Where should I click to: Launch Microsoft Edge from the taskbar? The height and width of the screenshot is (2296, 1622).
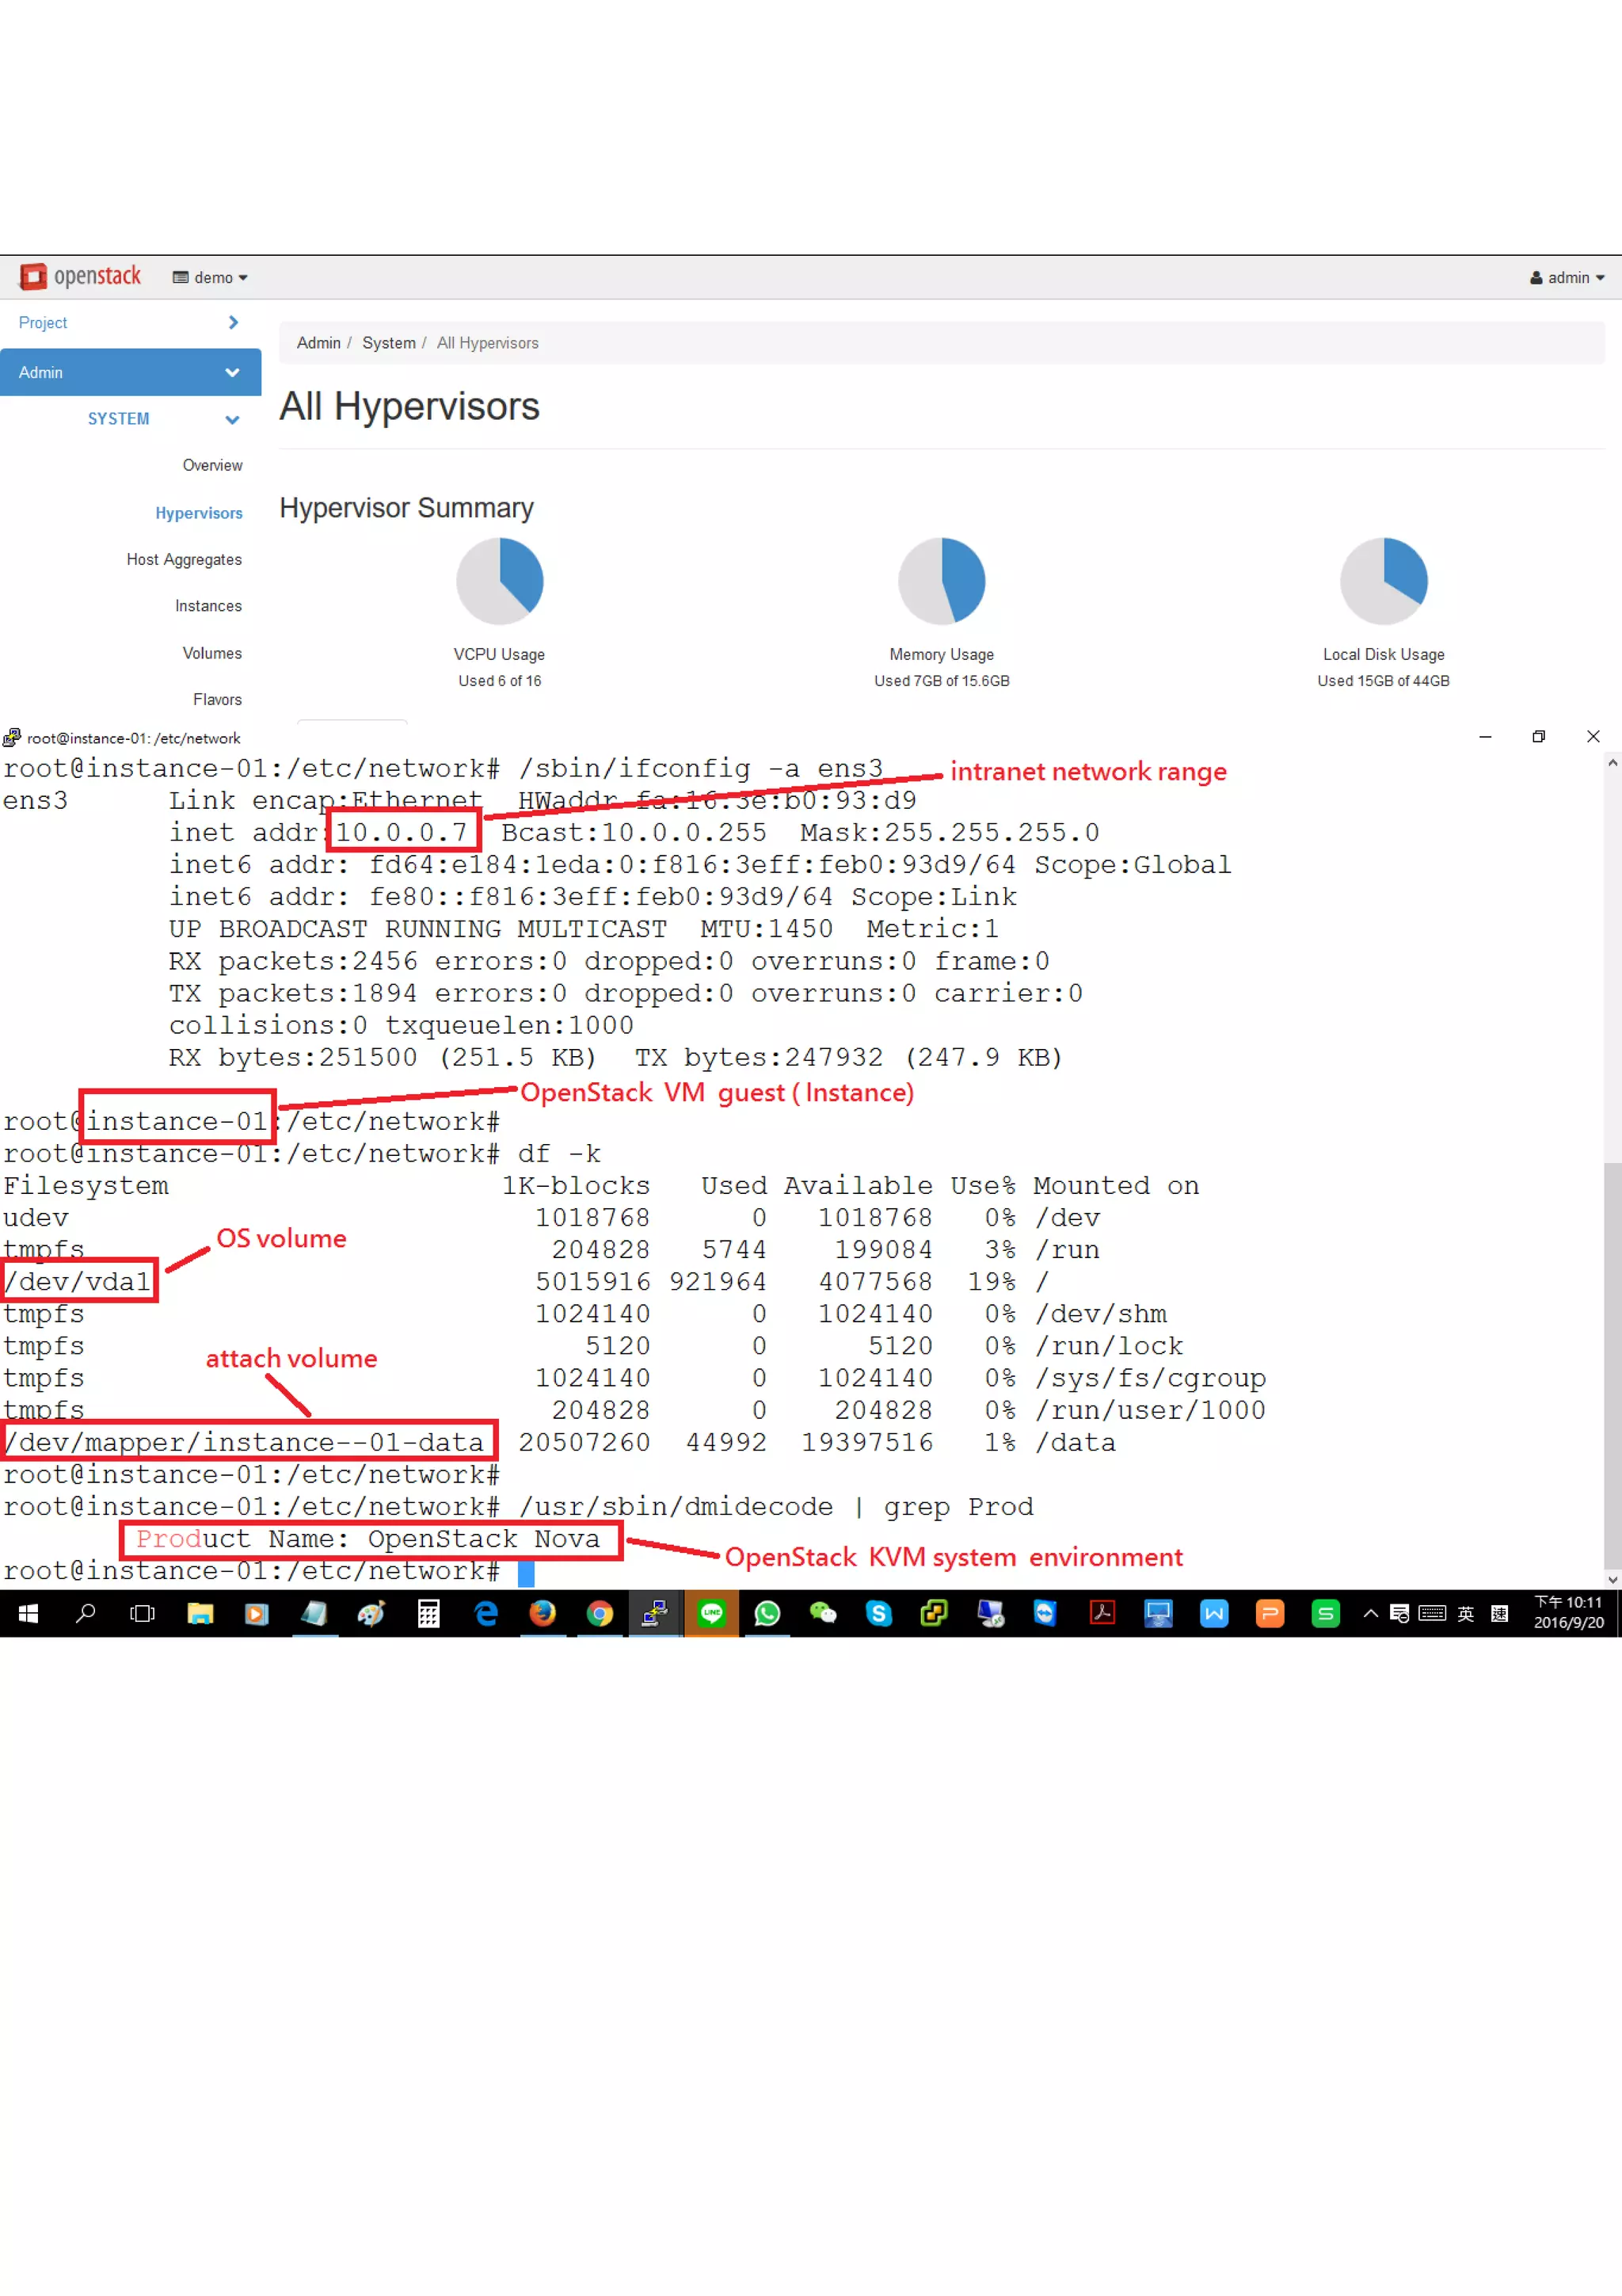click(x=487, y=1613)
